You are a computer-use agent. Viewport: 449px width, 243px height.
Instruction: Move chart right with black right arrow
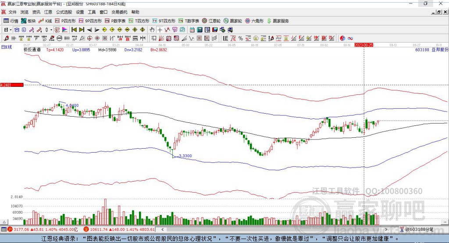97,30
